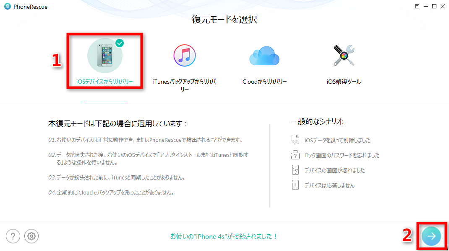Close the PhoneRescue window
This screenshot has height=251, width=449.
point(443,6)
